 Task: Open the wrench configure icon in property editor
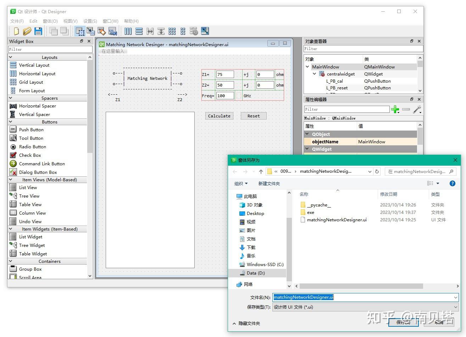click(x=417, y=110)
